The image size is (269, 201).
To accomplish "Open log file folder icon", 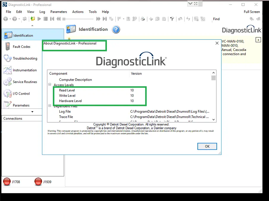I will coord(33,19).
